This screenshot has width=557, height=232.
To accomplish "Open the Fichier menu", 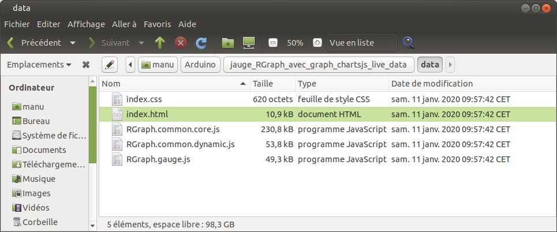I will pyautogui.click(x=17, y=24).
